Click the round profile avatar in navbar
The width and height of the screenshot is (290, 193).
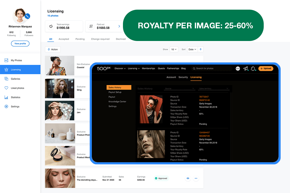238,68
